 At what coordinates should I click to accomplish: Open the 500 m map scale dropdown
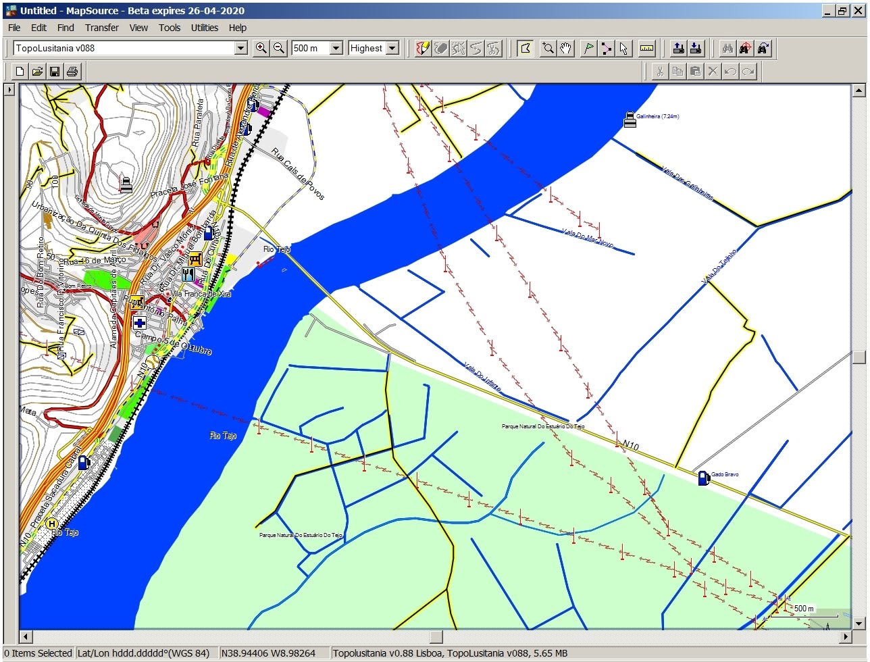click(x=336, y=48)
